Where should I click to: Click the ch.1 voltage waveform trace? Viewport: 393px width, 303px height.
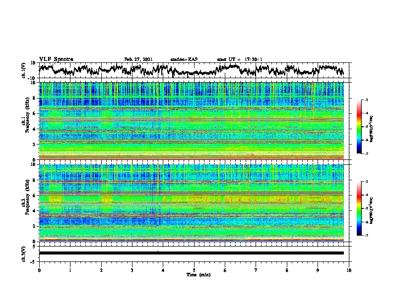191,70
